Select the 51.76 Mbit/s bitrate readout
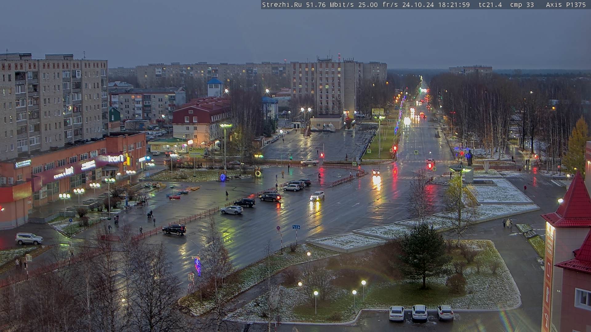This screenshot has width=591, height=332. [x=330, y=5]
